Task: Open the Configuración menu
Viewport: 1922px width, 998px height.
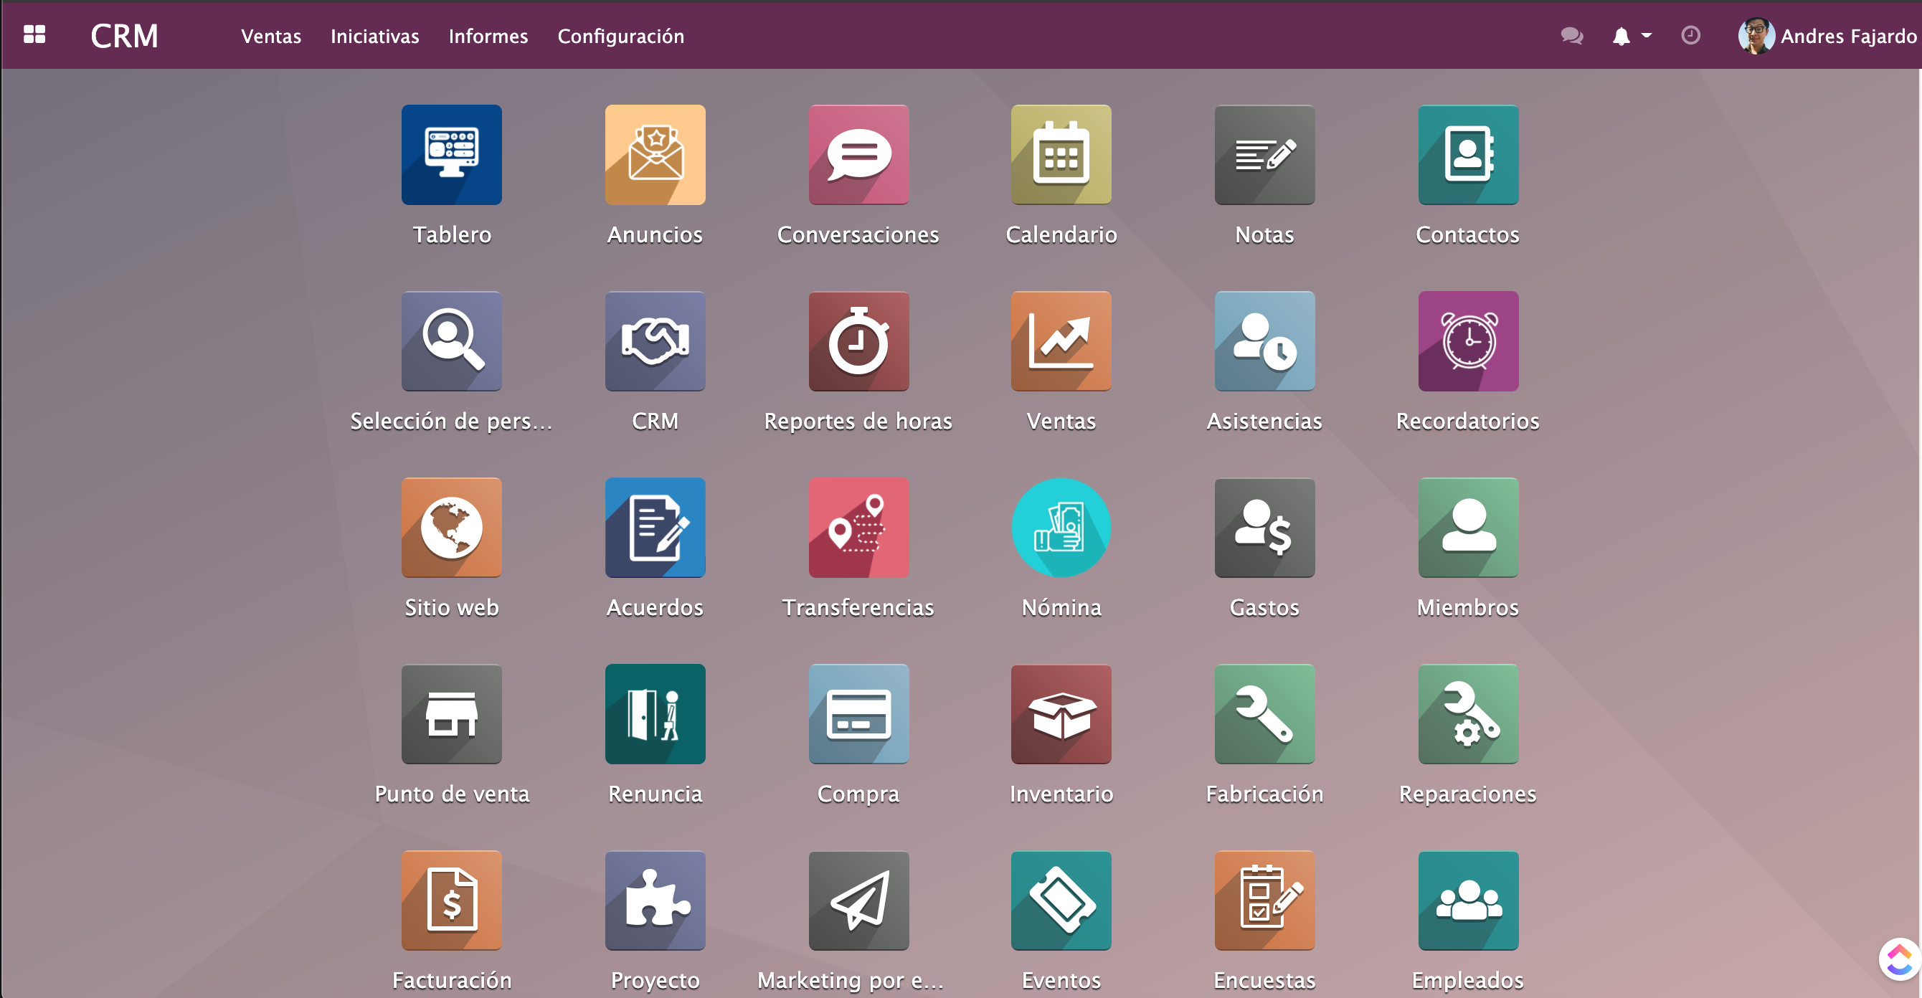Action: 621,36
